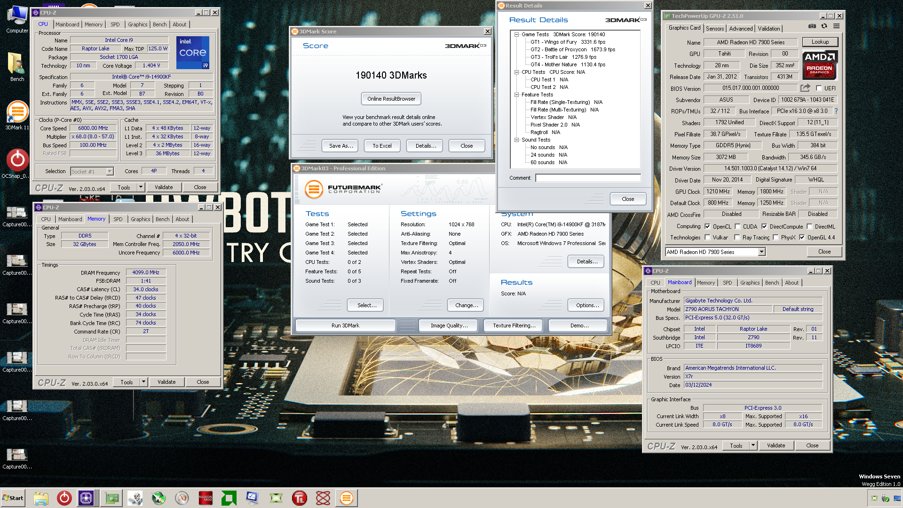The width and height of the screenshot is (903, 508).
Task: Toggle the OpenCL checkbox in GPU-Z
Action: click(x=707, y=227)
